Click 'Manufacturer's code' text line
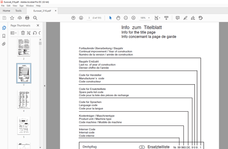Viewport: 228px width, 149px height. point(92,78)
